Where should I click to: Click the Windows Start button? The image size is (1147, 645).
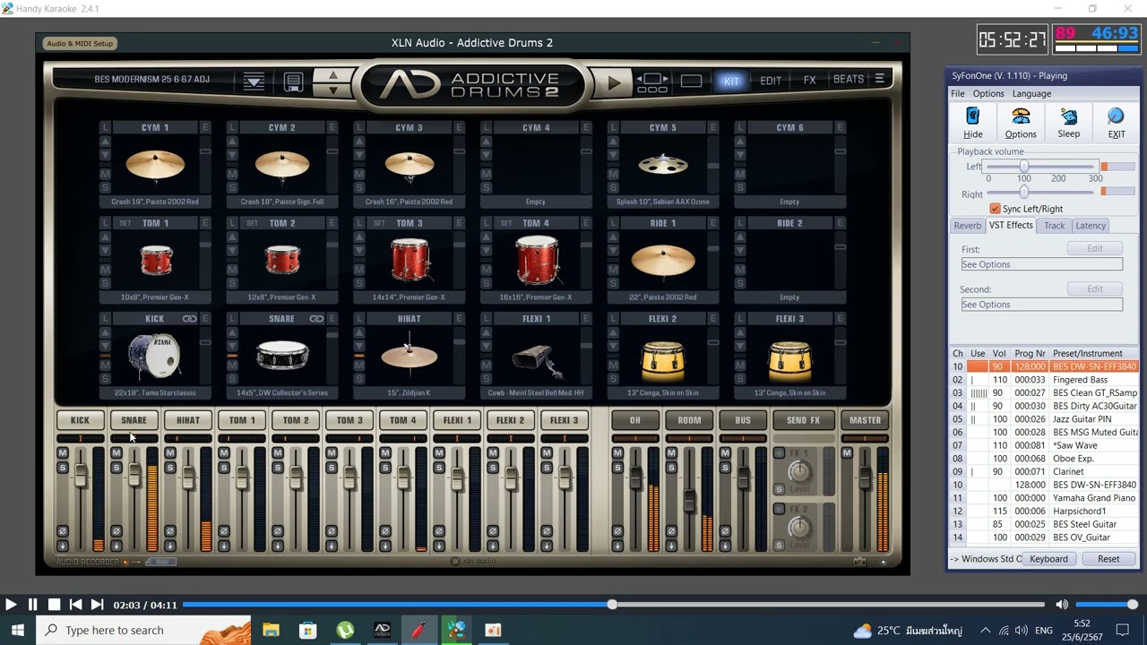click(x=18, y=630)
